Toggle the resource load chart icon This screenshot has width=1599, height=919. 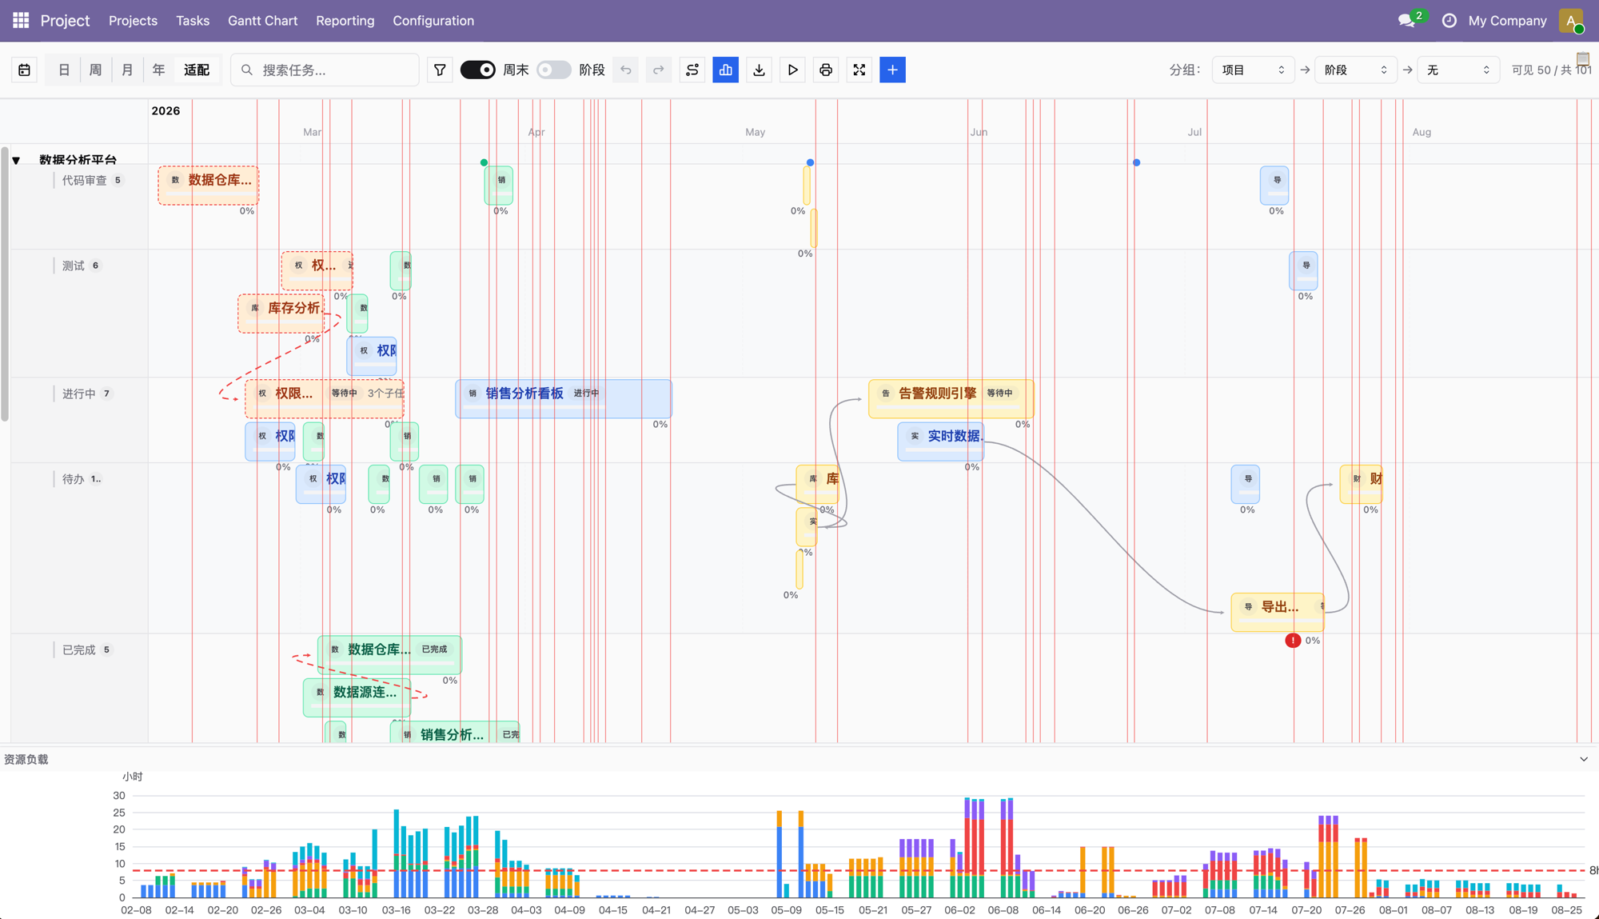pos(725,70)
